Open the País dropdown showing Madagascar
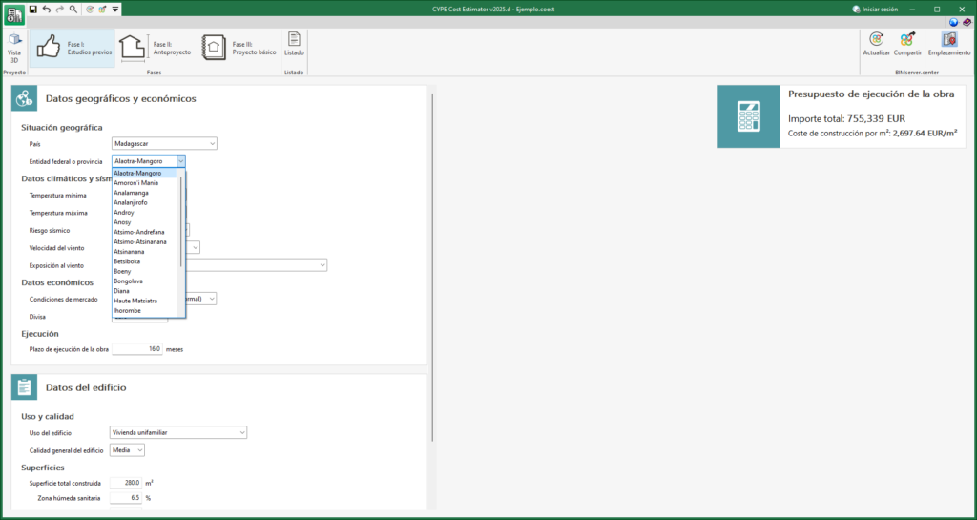Screen dimensions: 977x520 click(164, 144)
